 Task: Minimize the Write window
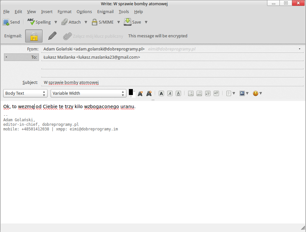pyautogui.click(x=273, y=3)
